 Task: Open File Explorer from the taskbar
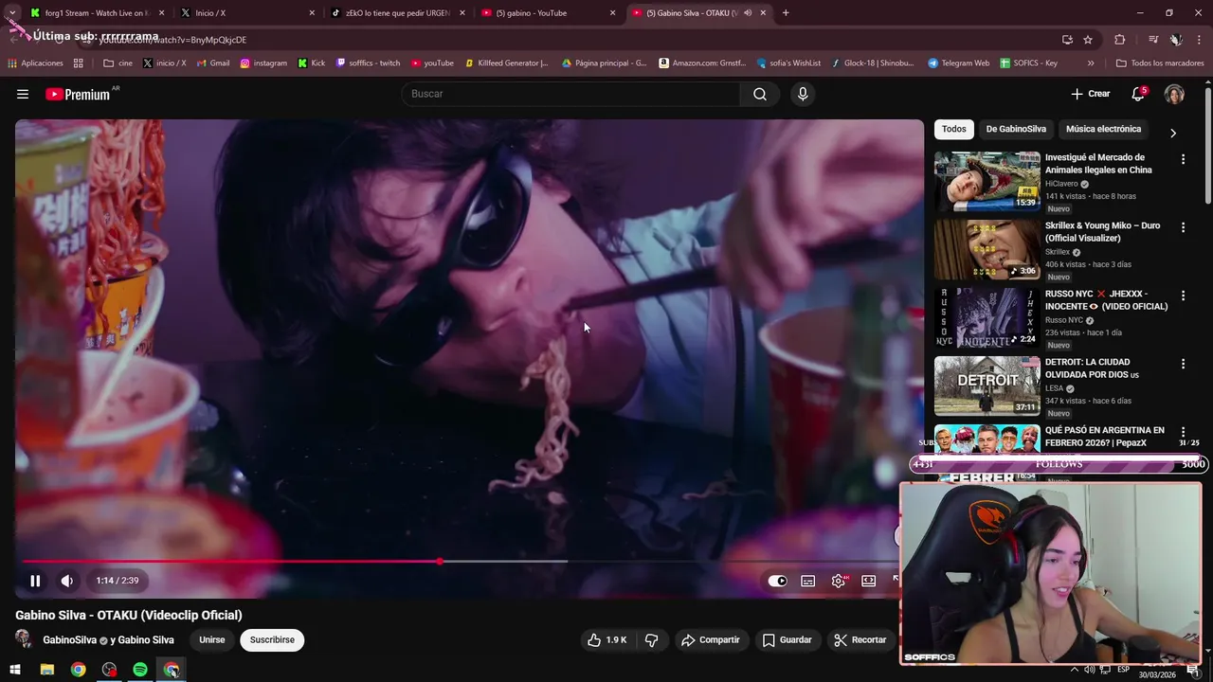[46, 670]
